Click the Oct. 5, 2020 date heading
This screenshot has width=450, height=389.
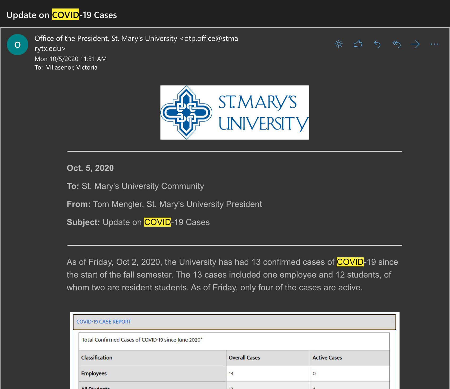pyautogui.click(x=90, y=168)
